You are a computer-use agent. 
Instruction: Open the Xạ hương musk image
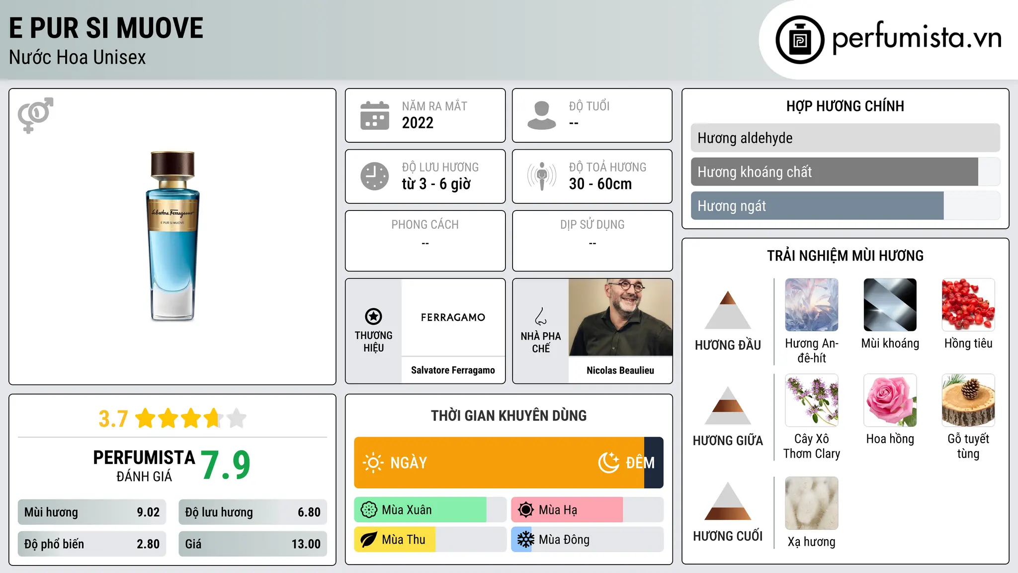(812, 503)
